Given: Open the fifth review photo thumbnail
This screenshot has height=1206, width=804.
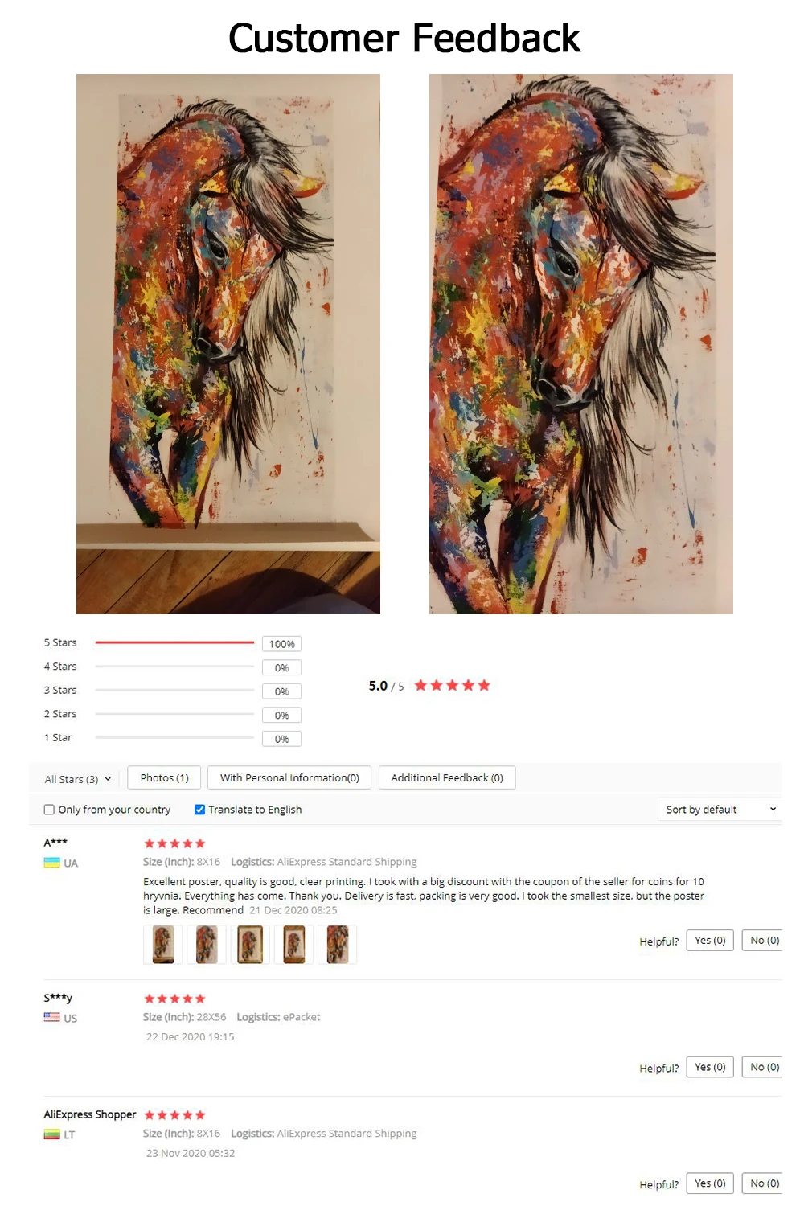Looking at the screenshot, I should 337,944.
